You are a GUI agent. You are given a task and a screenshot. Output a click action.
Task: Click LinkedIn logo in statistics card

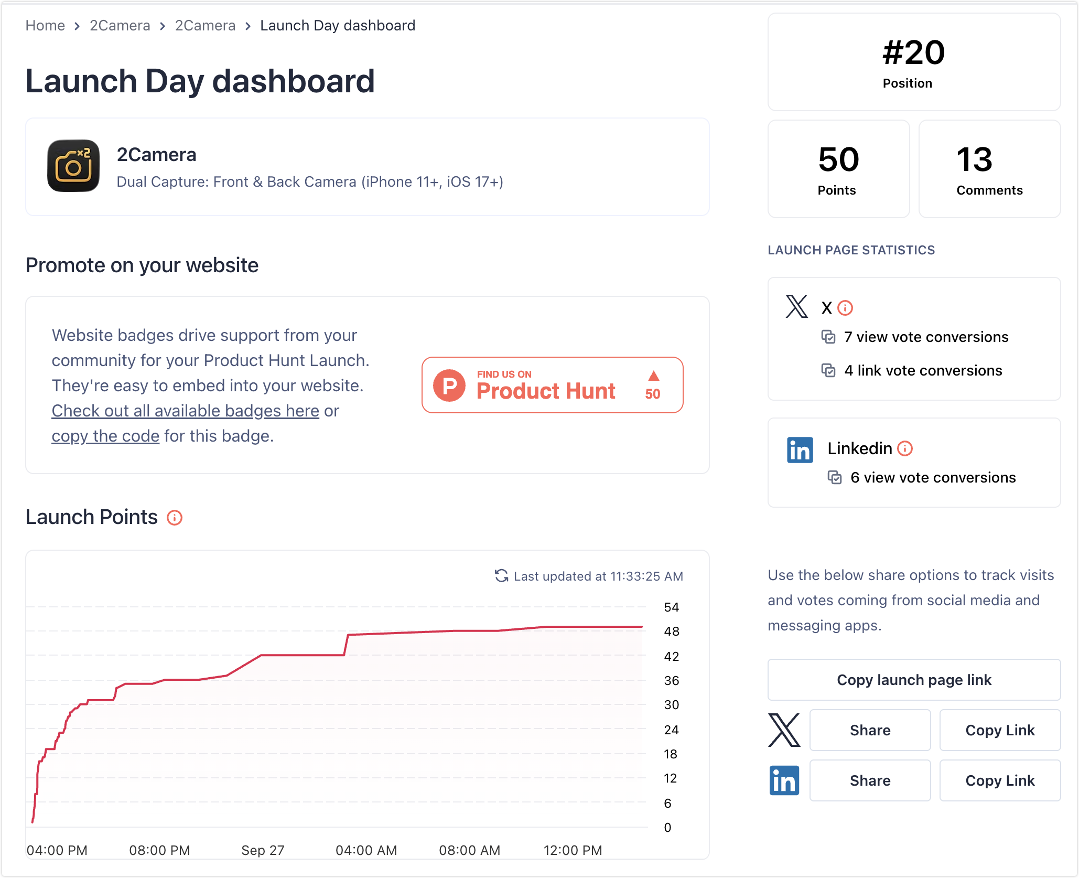(800, 450)
